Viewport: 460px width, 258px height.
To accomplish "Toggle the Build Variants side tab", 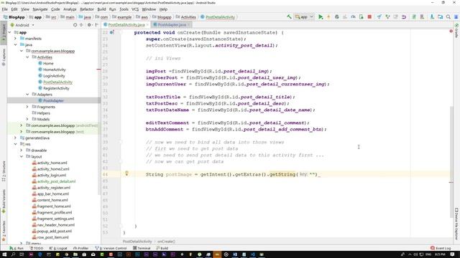I will pyautogui.click(x=4, y=202).
